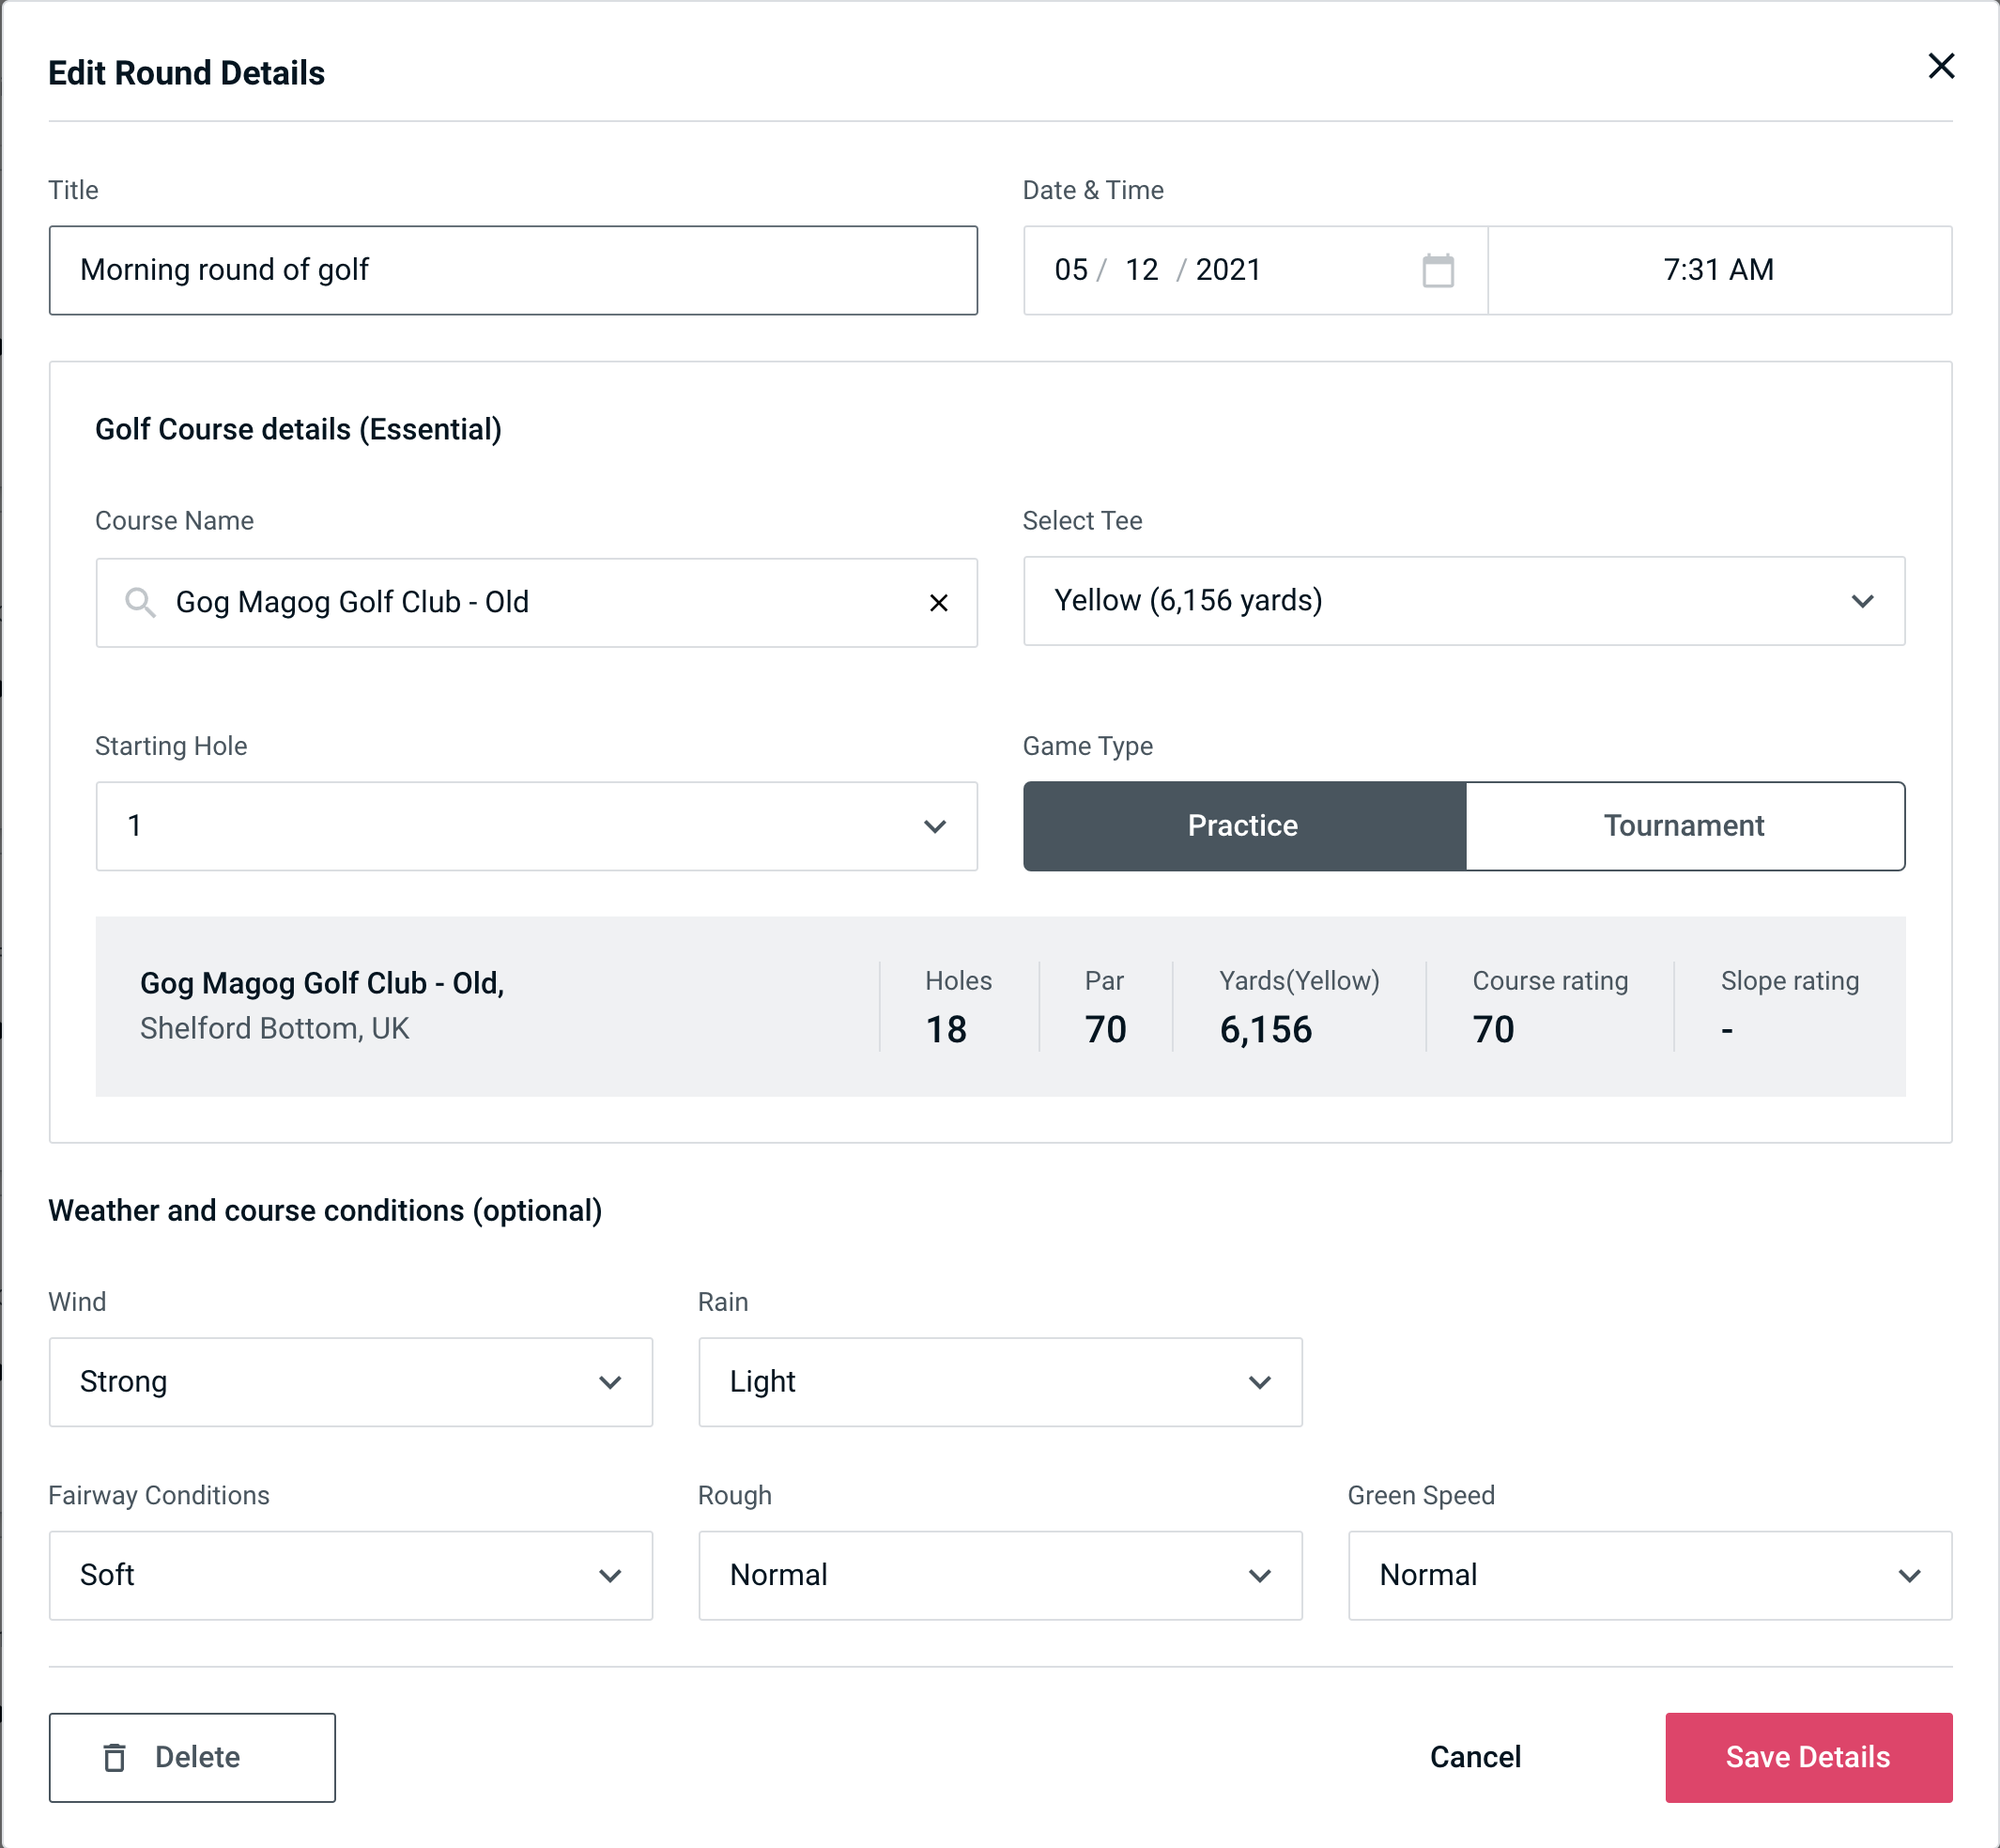The width and height of the screenshot is (2000, 1848).
Task: Toggle Game Type to Practice
Action: 1244,825
